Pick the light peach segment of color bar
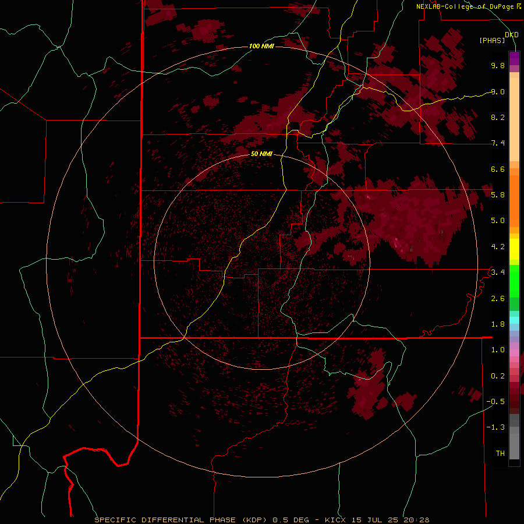Viewport: 524px width, 524px height. click(x=514, y=119)
